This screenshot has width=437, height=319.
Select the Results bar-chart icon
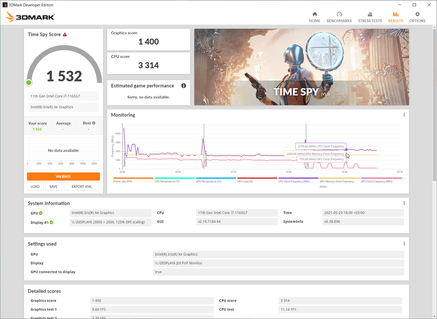pyautogui.click(x=395, y=14)
